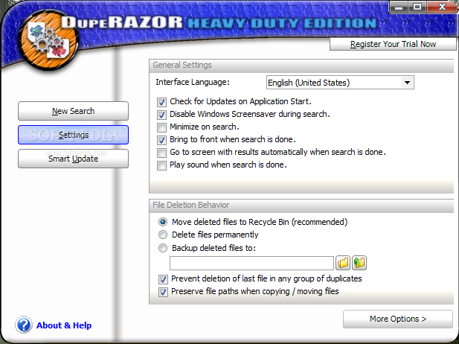This screenshot has width=459, height=344.
Task: Click the green-arrow folder icon
Action: point(359,263)
